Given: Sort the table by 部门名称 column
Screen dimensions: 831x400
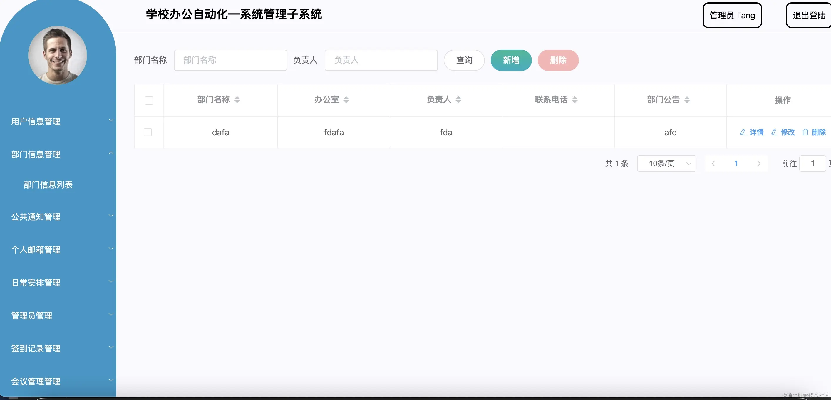Looking at the screenshot, I should [x=238, y=100].
